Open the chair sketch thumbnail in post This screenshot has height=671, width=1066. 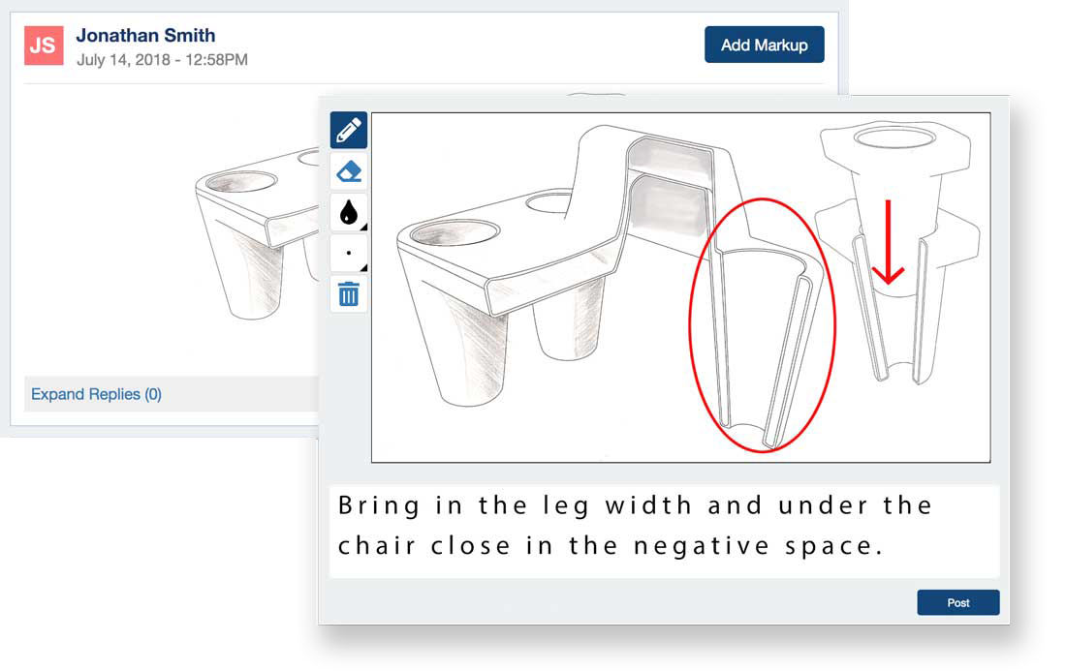[x=257, y=234]
